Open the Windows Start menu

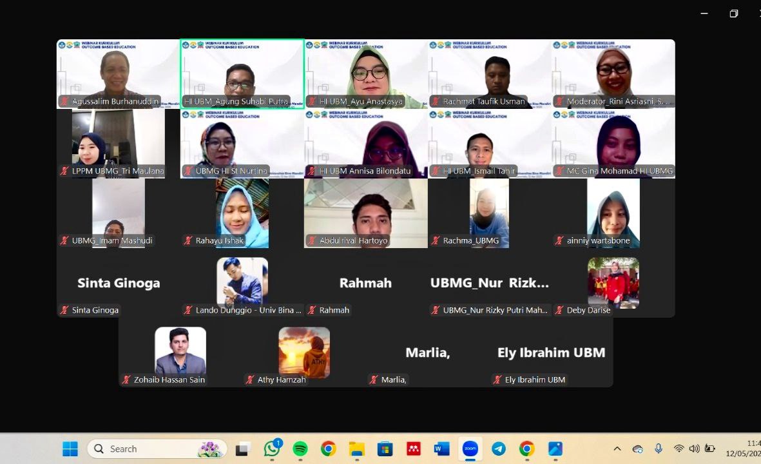[x=70, y=449]
